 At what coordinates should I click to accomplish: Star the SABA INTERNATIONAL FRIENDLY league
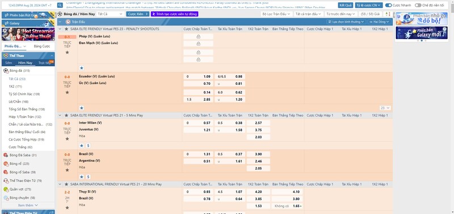66,184
